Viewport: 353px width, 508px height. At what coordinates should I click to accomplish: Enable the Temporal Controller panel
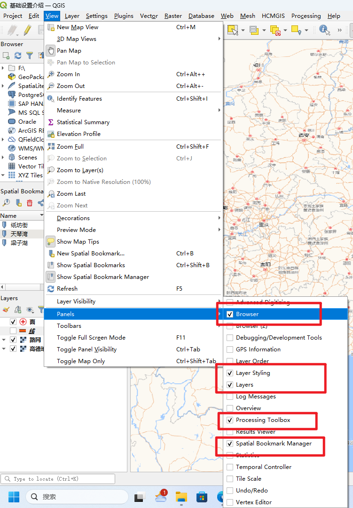pos(230,467)
